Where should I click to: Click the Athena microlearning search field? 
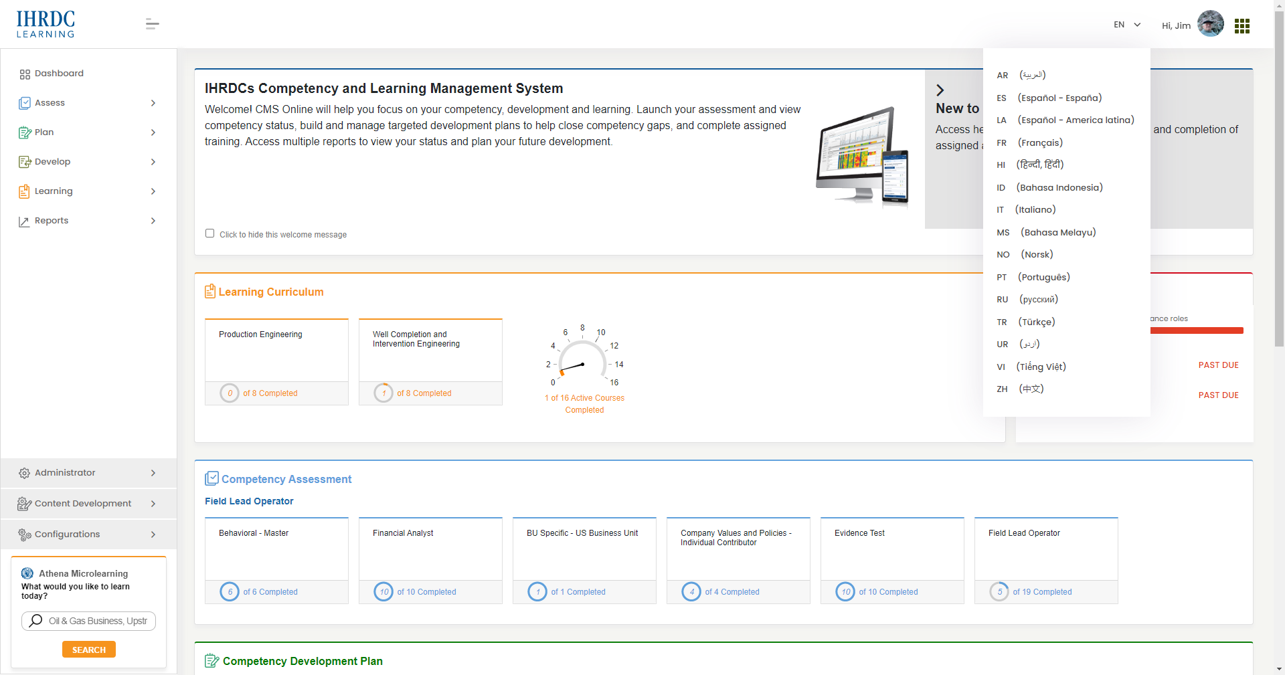coord(88,621)
